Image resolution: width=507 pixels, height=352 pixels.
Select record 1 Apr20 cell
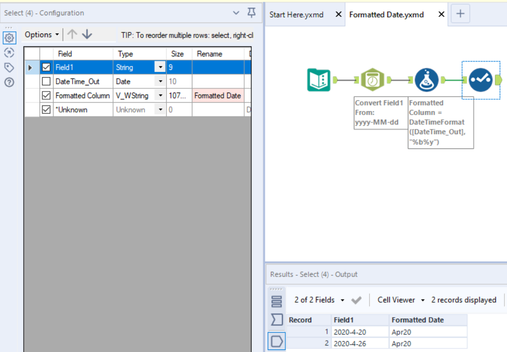pyautogui.click(x=428, y=332)
